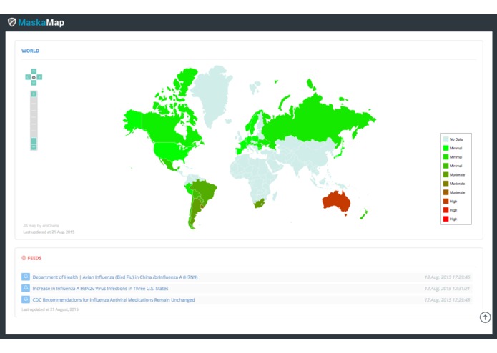The image size is (497, 353).
Task: Pan the map up with the arrow
Action: coord(34,71)
